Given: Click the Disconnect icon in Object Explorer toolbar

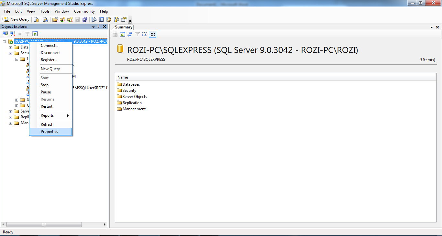Looking at the screenshot, I should 13,34.
